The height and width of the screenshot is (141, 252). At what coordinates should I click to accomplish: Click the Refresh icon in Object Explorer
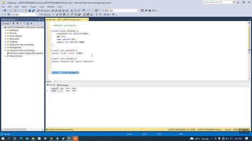[28, 23]
